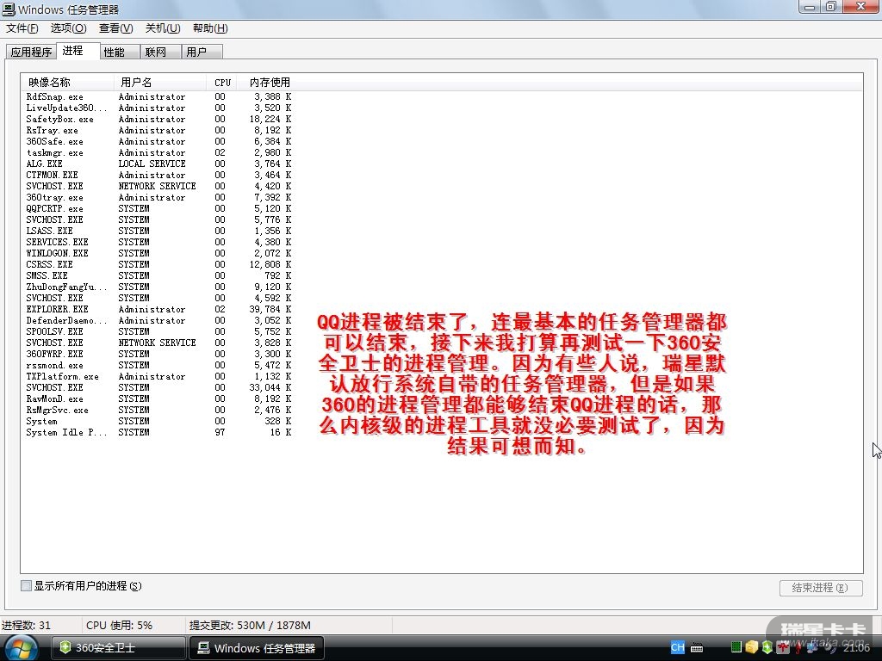Select the ZhuDongFangYu process row
Viewport: 882px width, 661px height.
(x=158, y=287)
